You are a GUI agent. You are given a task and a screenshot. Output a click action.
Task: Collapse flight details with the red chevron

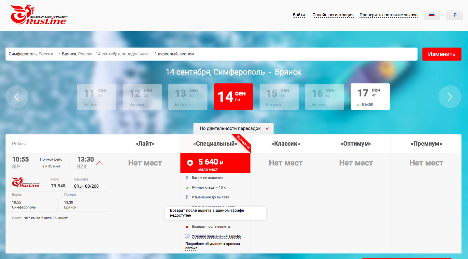tap(100, 163)
